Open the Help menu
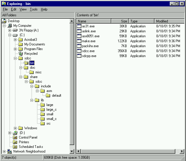This screenshot has height=161, width=186. pos(44,9)
